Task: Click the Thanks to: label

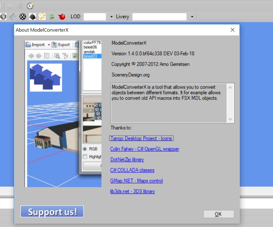Action: pyautogui.click(x=121, y=128)
